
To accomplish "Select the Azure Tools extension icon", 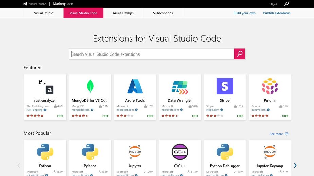I will point(135,86).
